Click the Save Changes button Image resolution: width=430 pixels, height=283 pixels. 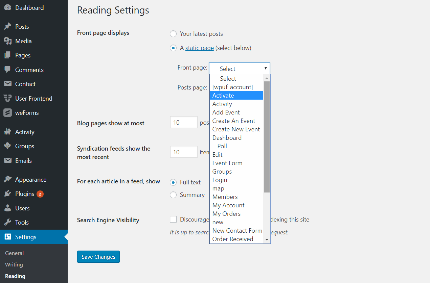(x=98, y=257)
